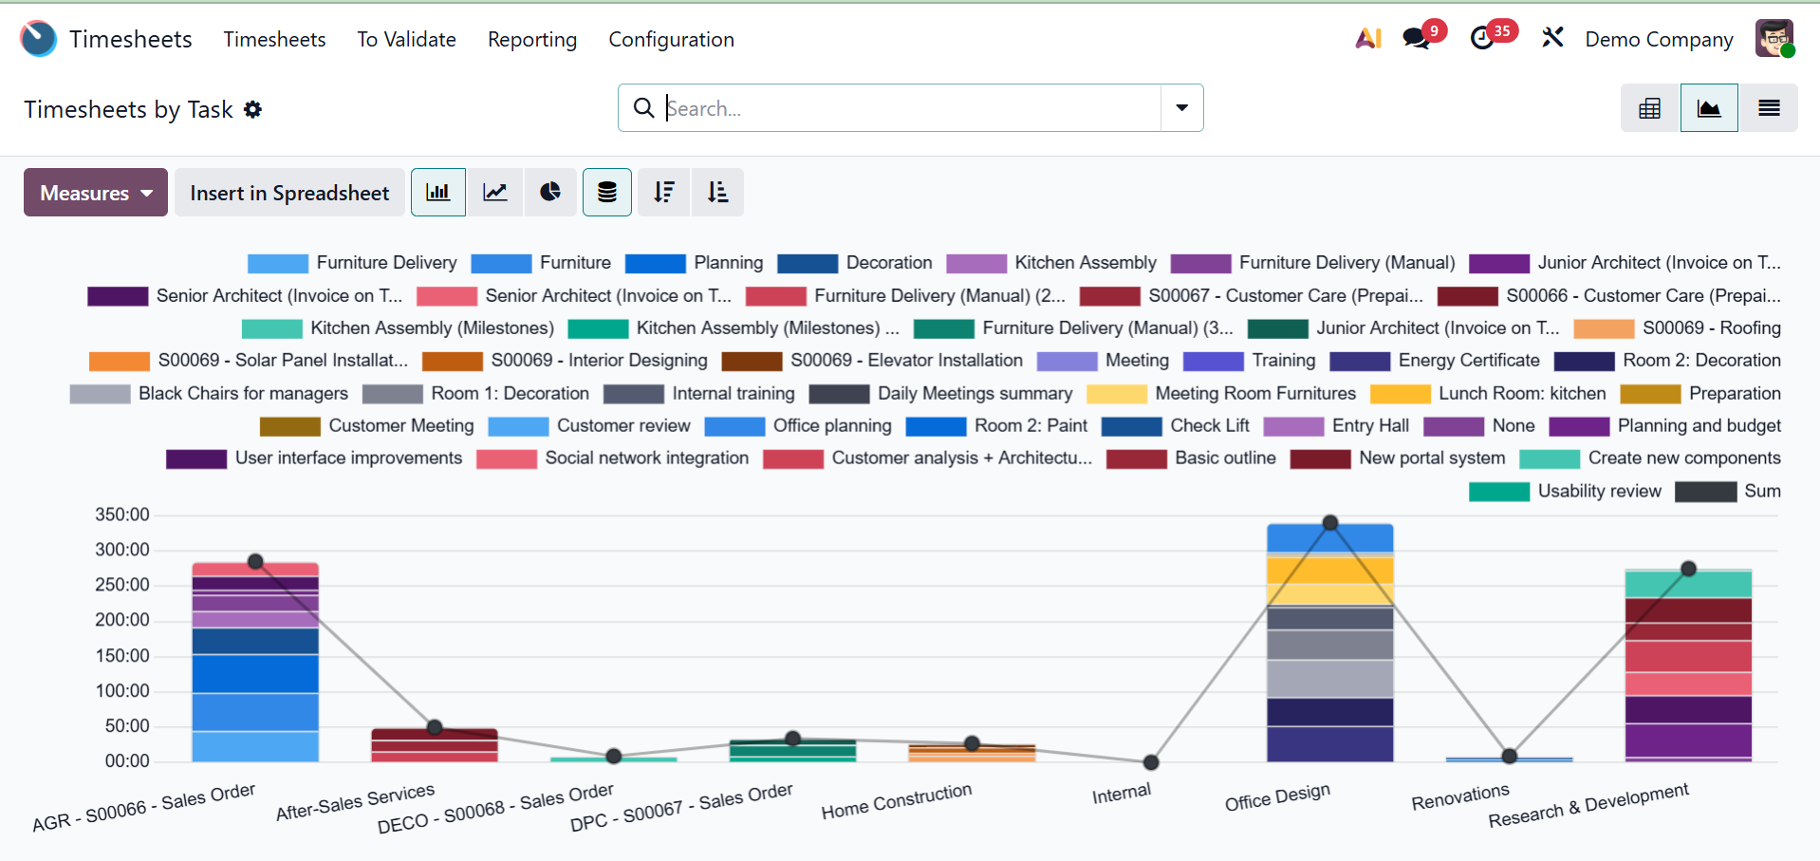The image size is (1820, 861).
Task: Open the Demo Company switcher
Action: 1659,39
